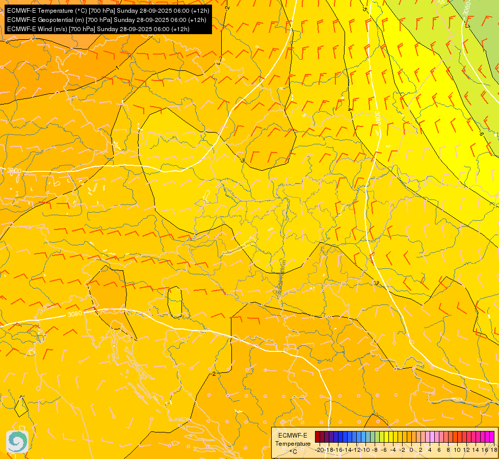
Task: Pick the bright yellow legend swatch right of the -6 tick
Action: click(x=386, y=437)
